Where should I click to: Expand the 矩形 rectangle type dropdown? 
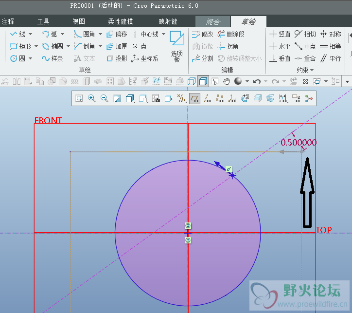(x=36, y=46)
